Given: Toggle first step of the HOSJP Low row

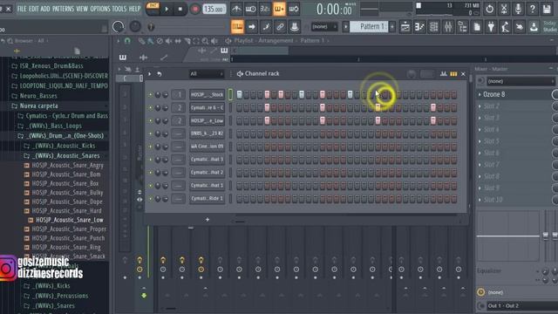Looking at the screenshot, I should 240,120.
